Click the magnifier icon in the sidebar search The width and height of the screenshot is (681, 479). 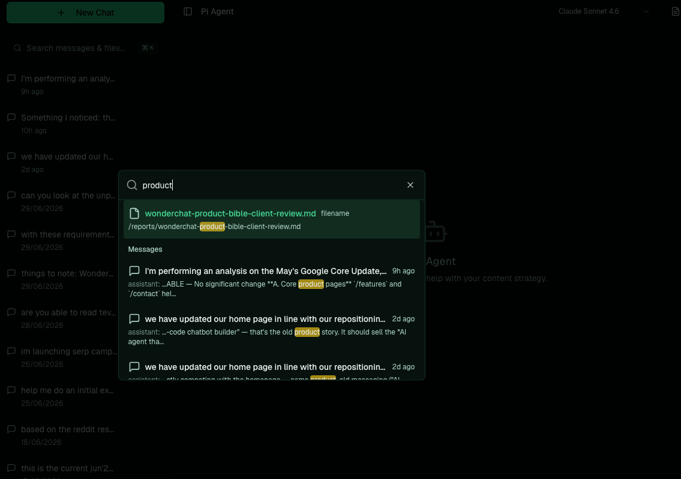point(17,48)
